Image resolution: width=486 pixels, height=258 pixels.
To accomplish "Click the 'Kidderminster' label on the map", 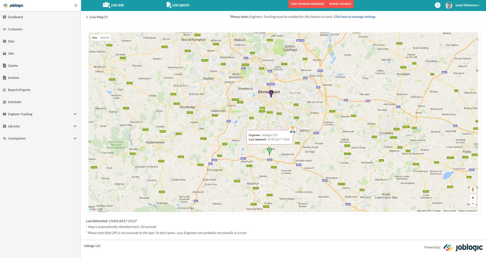I will pyautogui.click(x=155, y=142).
